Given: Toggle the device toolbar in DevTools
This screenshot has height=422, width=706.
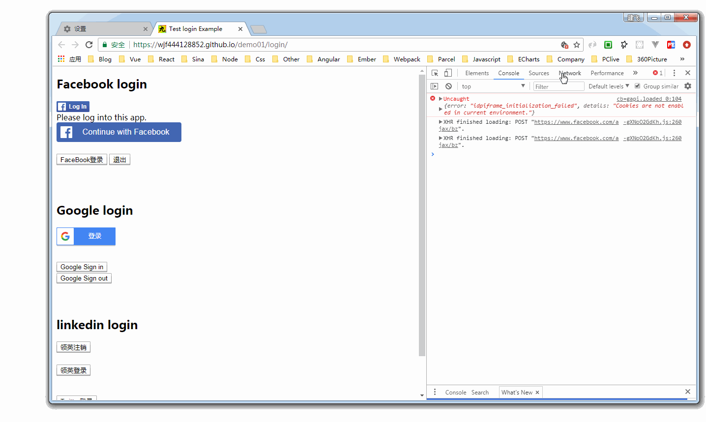Looking at the screenshot, I should 448,73.
